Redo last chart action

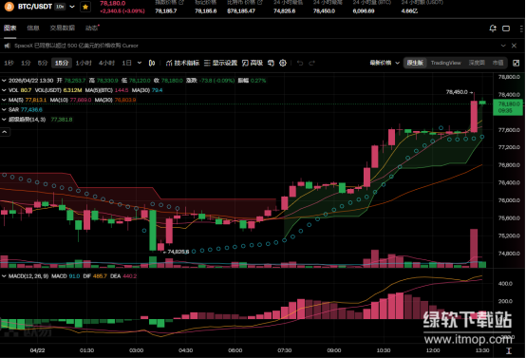(x=312, y=63)
